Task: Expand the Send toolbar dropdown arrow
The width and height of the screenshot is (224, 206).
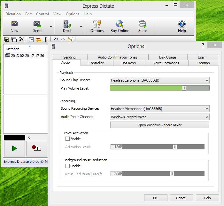Action: 51,27
